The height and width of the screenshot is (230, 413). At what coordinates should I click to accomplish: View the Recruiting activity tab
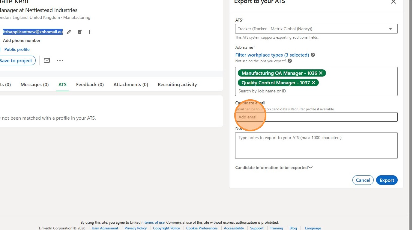(x=177, y=85)
